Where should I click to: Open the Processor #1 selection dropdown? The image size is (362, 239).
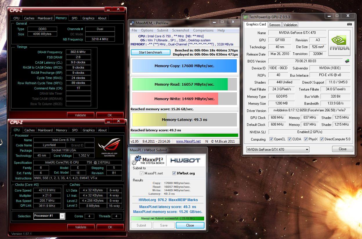[49, 216]
